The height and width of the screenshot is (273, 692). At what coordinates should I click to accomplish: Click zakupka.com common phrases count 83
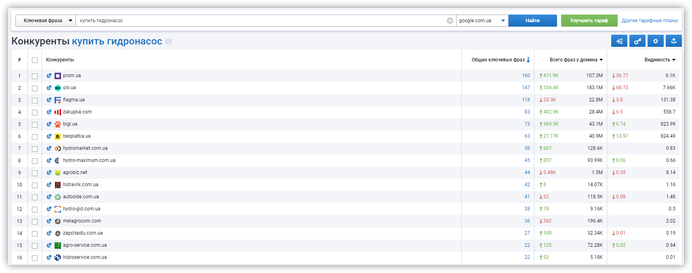[x=527, y=112]
